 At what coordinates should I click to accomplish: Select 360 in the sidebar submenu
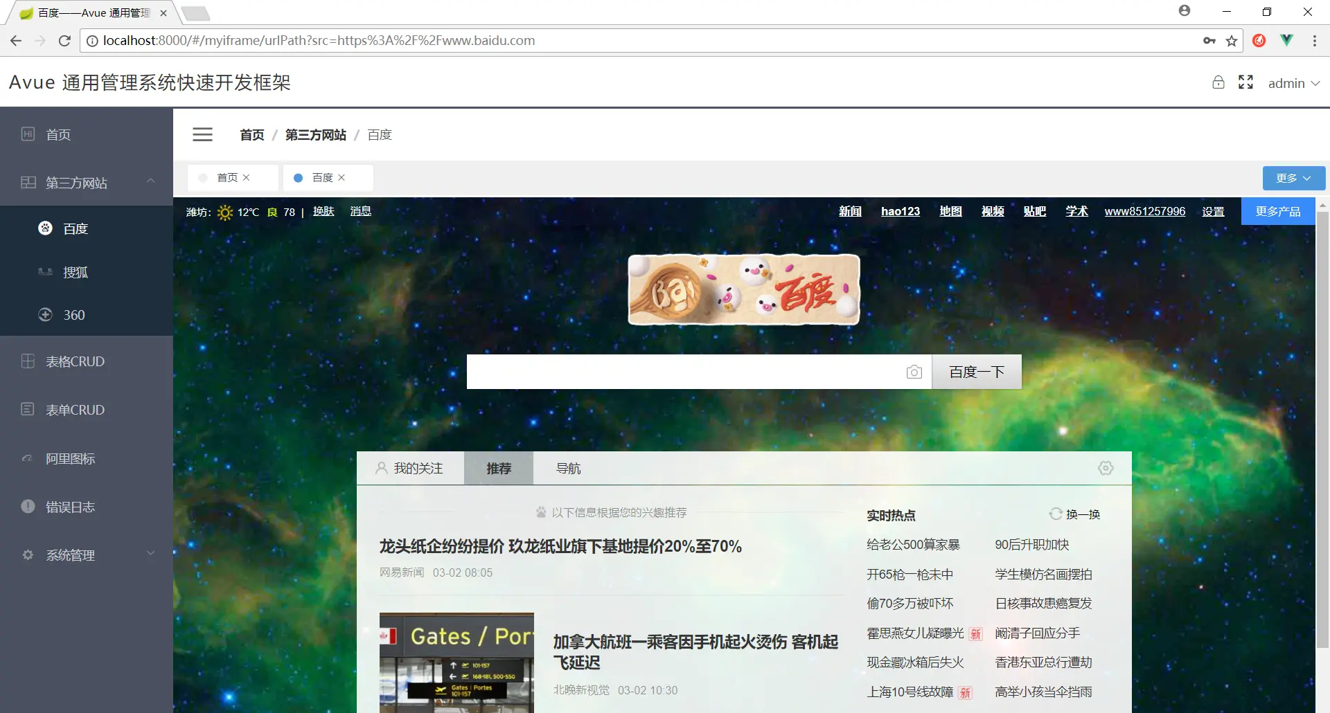coord(87,315)
